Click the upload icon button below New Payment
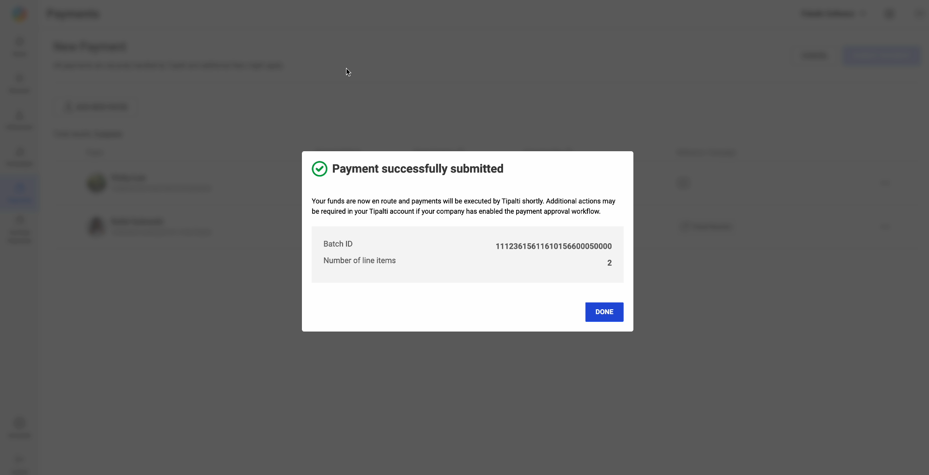The height and width of the screenshot is (475, 929). click(96, 107)
